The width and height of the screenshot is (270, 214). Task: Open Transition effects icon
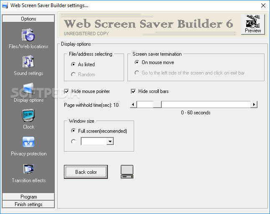pos(28,169)
